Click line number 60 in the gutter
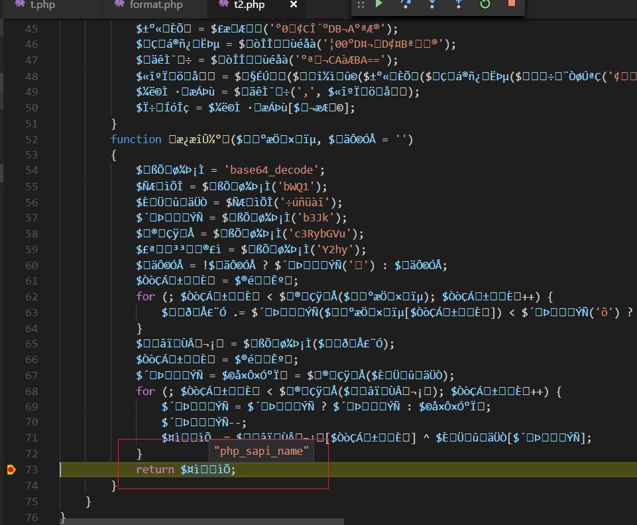Viewport: 637px width, 525px height. click(31, 266)
